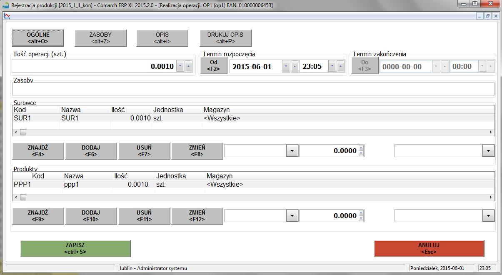Expand the Produkty item dropdown next to ZMIEŃ F12

click(x=292, y=215)
